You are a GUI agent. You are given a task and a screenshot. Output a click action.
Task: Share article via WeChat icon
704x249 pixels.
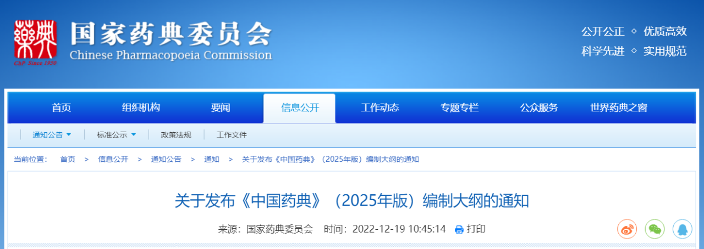tap(654, 229)
